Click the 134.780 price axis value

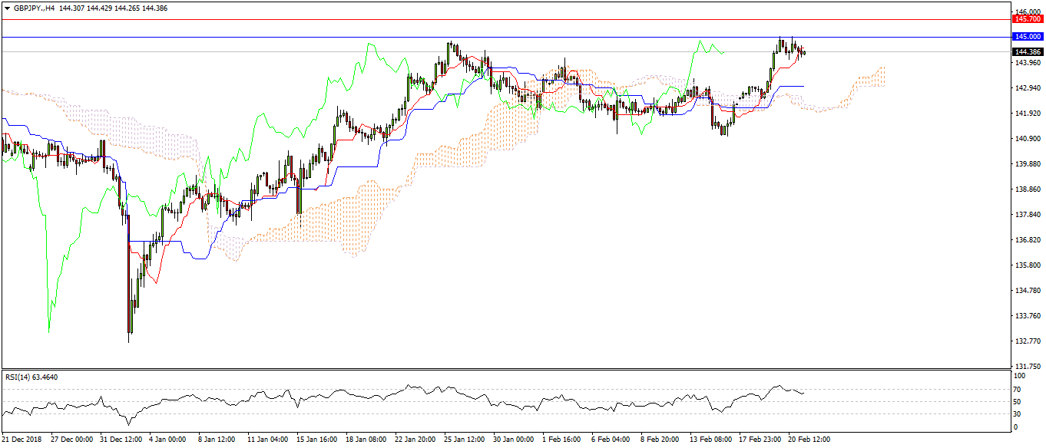click(x=1027, y=291)
